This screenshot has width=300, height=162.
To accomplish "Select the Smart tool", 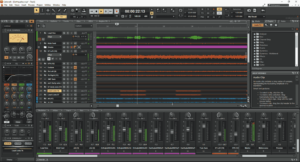I will point(37,10).
